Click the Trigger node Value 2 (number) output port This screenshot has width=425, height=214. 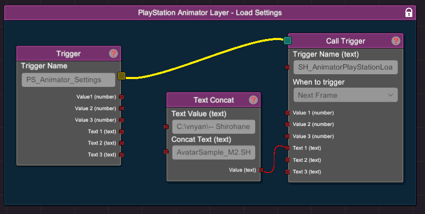click(x=122, y=109)
